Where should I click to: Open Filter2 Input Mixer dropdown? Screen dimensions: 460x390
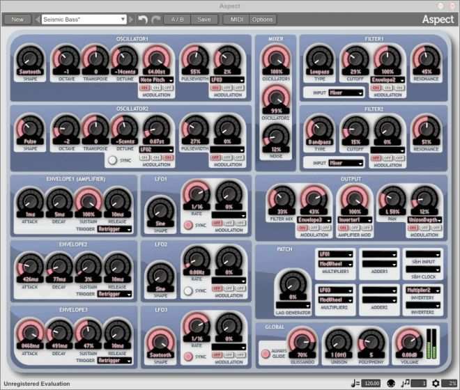coord(346,163)
